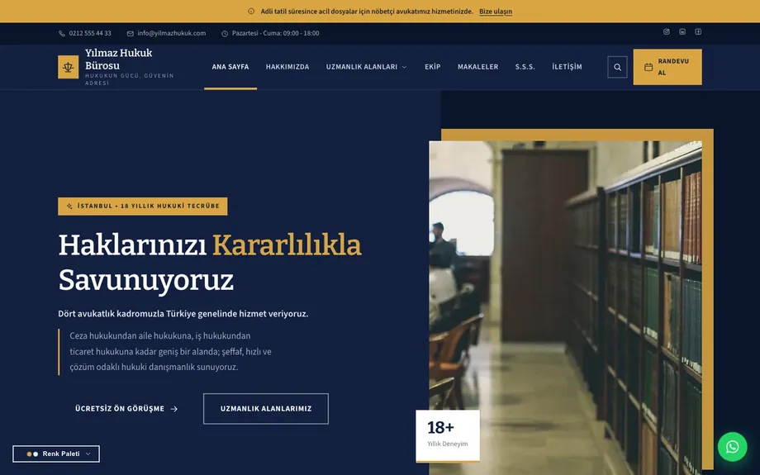Expand the Uzmanlık Alanları chevron

coord(404,67)
